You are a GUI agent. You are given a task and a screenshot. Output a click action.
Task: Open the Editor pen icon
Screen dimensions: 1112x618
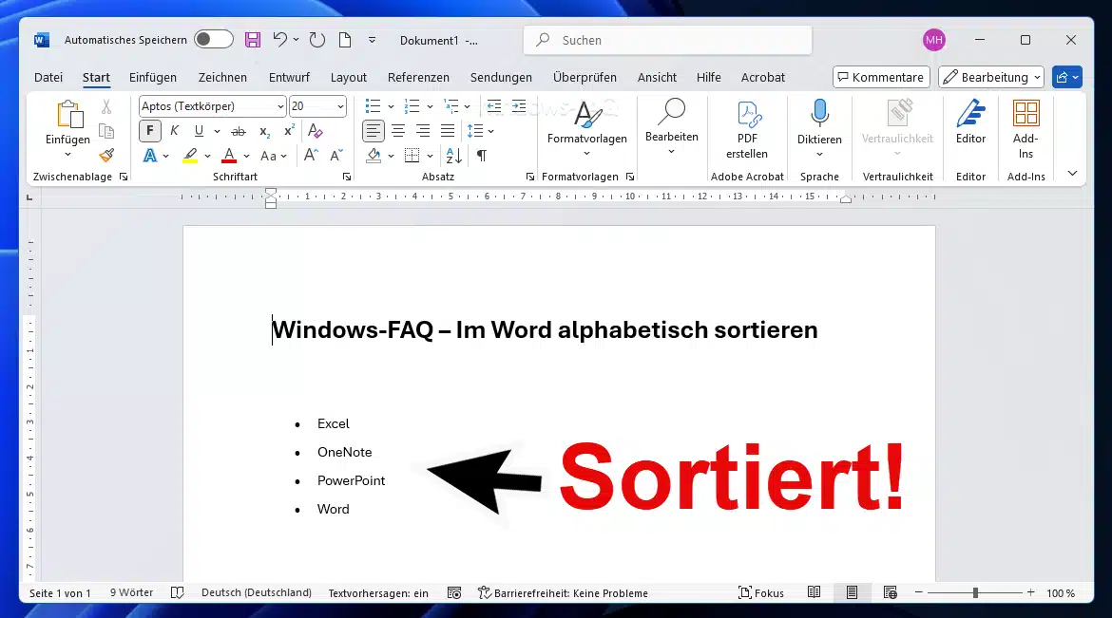[x=970, y=115]
